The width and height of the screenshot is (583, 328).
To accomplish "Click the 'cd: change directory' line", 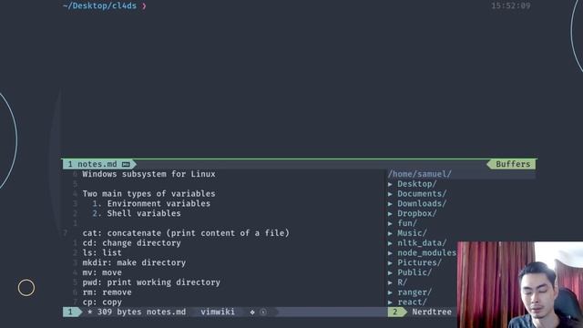I will coord(131,243).
